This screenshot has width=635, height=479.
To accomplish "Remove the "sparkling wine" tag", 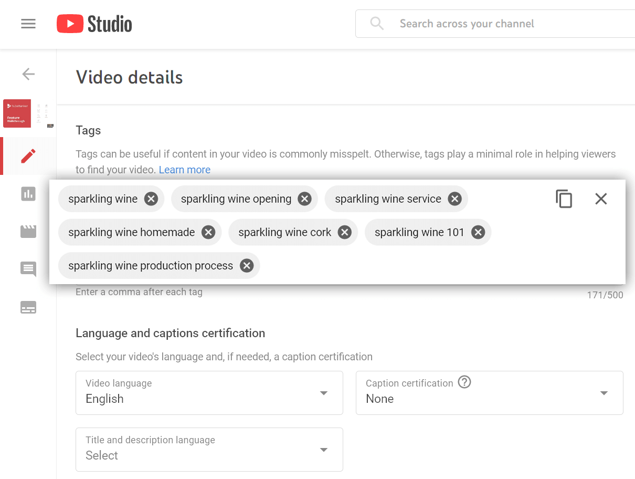I will point(151,199).
